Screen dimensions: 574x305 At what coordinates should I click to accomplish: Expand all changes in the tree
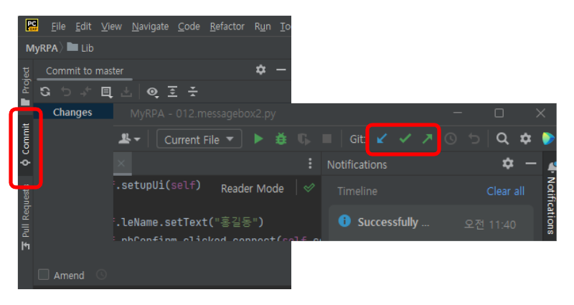(172, 92)
